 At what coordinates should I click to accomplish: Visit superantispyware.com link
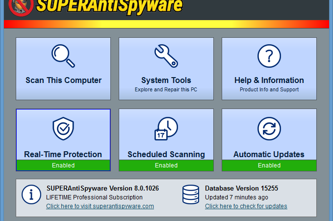[x=100, y=206]
